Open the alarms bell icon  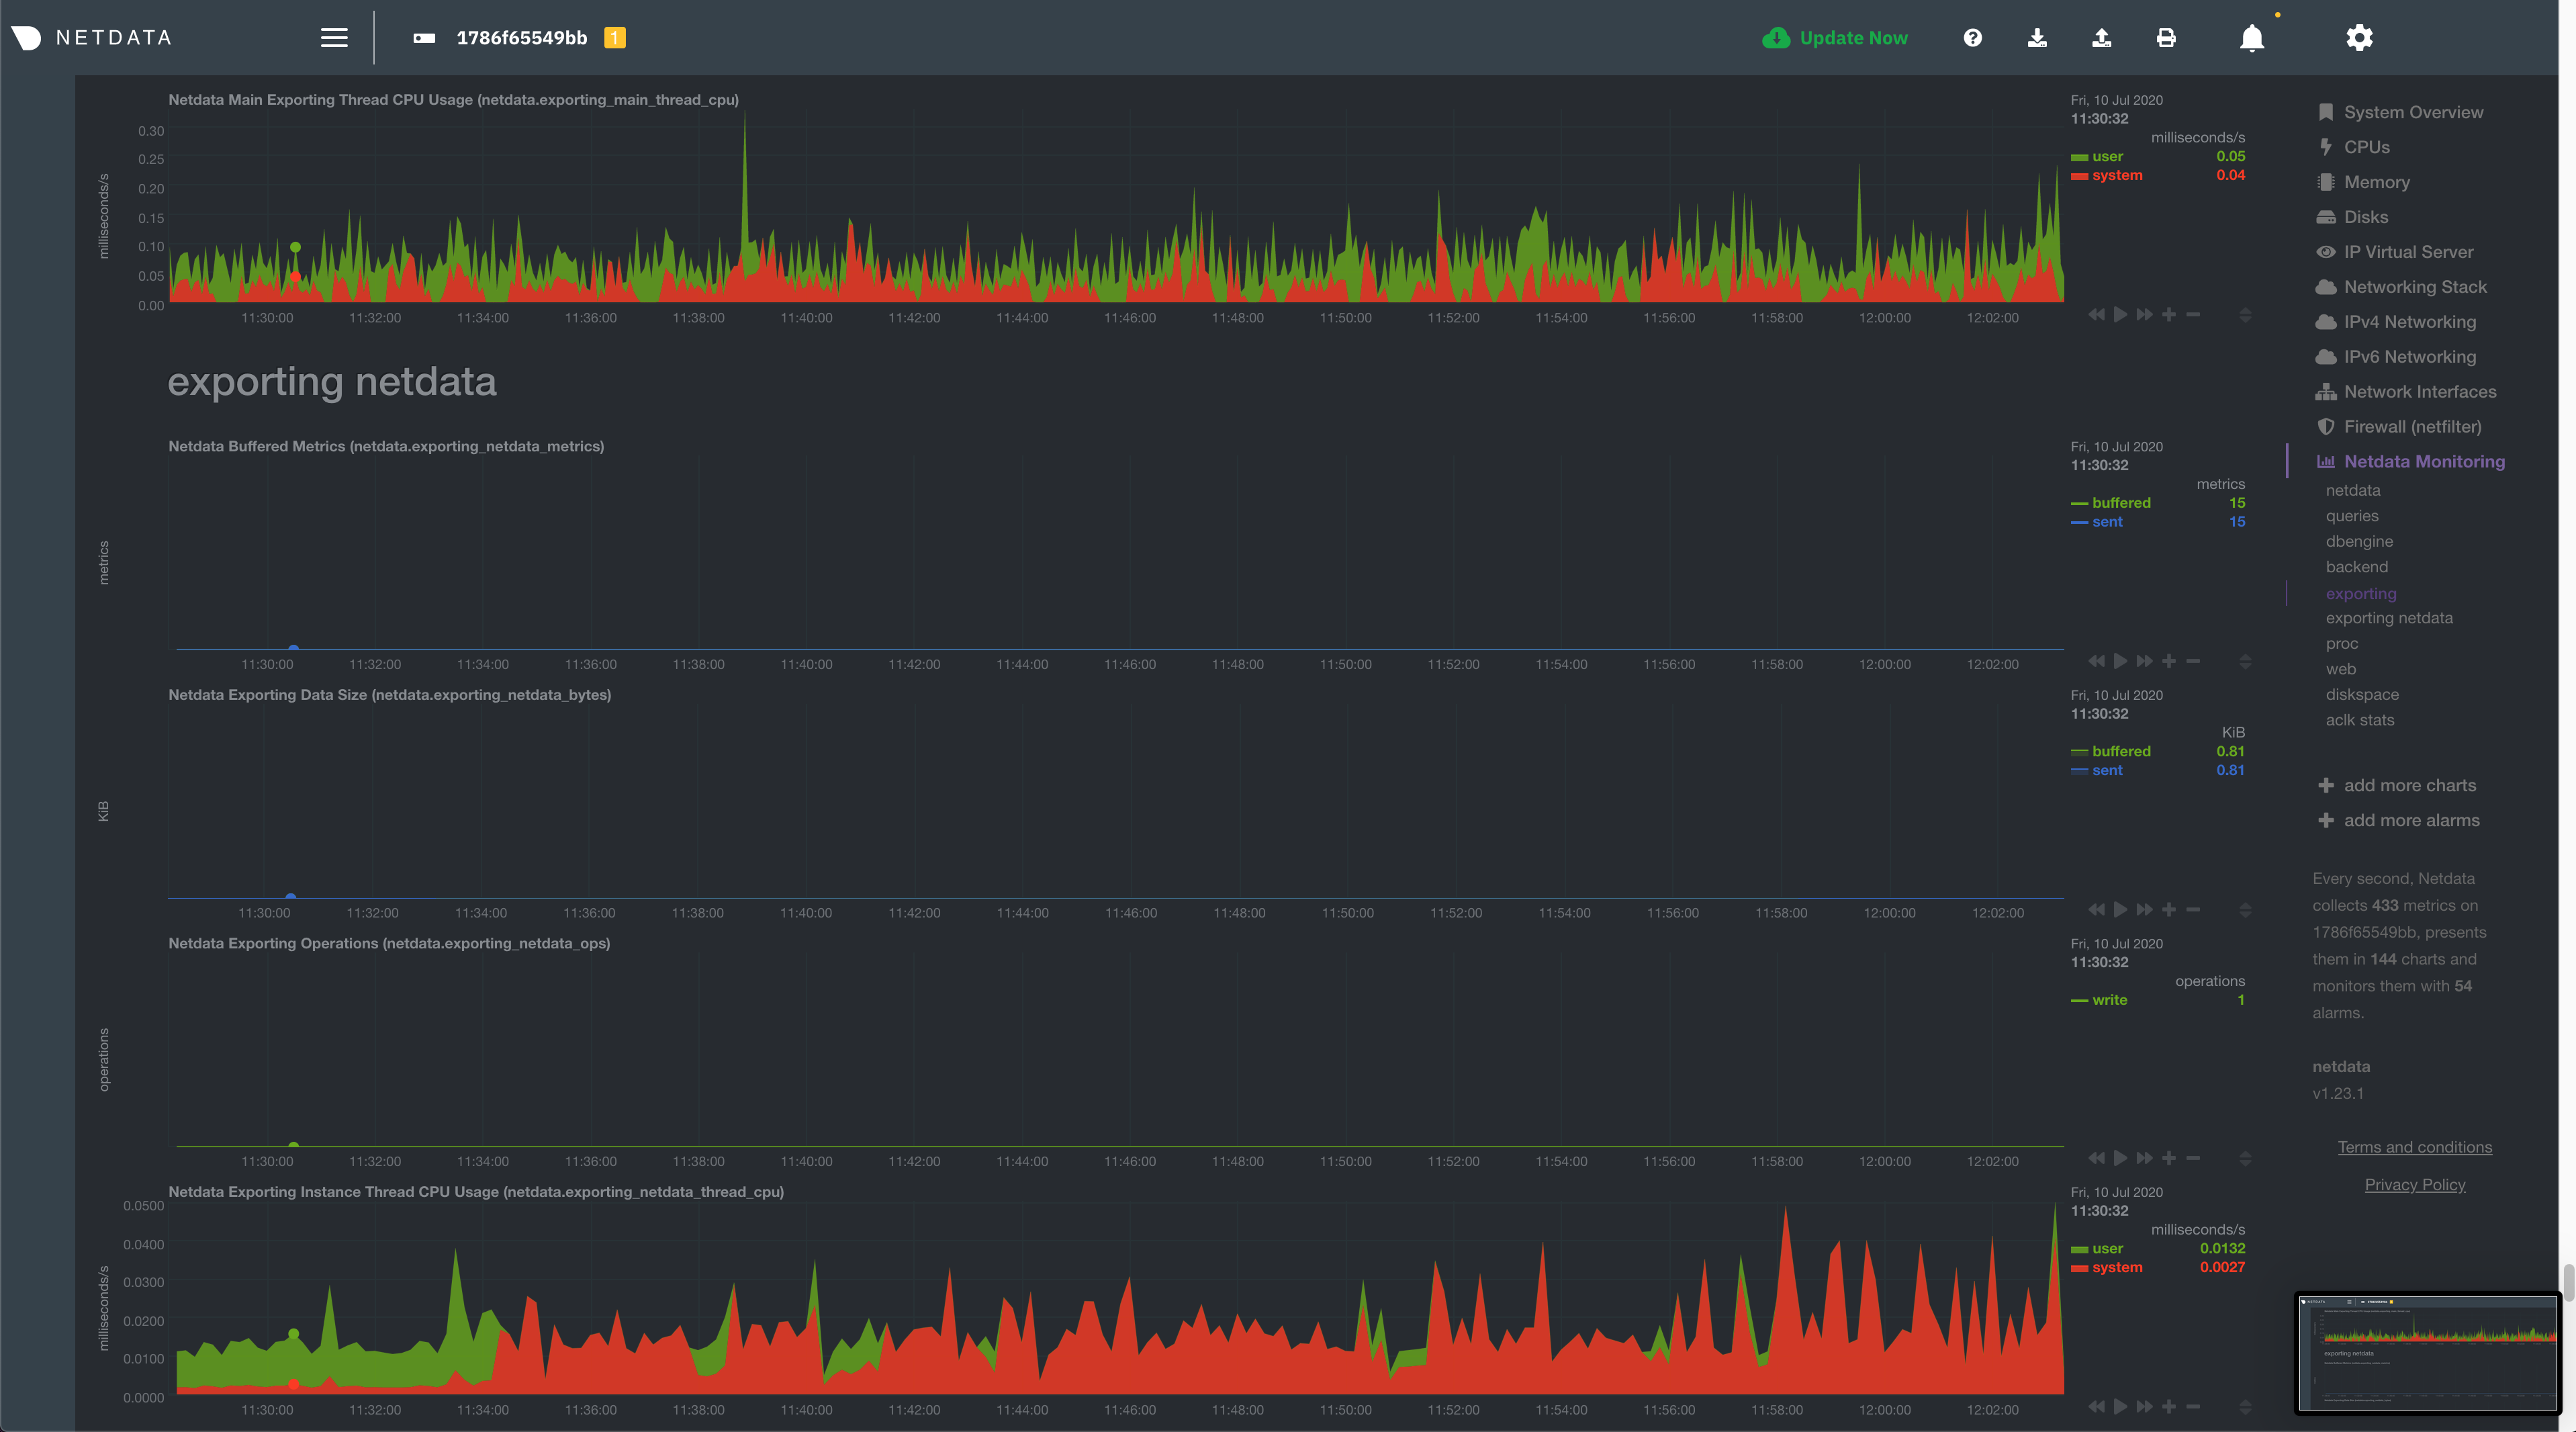[x=2253, y=39]
